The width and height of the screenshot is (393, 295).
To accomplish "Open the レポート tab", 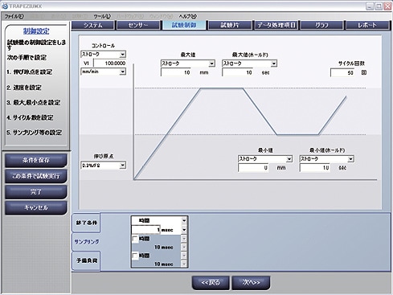I will tap(367, 26).
